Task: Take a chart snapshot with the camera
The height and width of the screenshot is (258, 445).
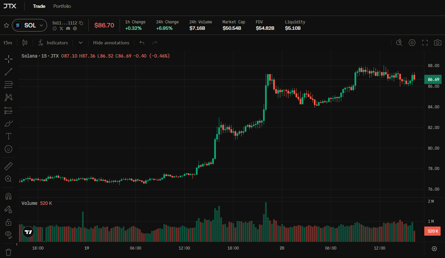Action: (x=438, y=43)
